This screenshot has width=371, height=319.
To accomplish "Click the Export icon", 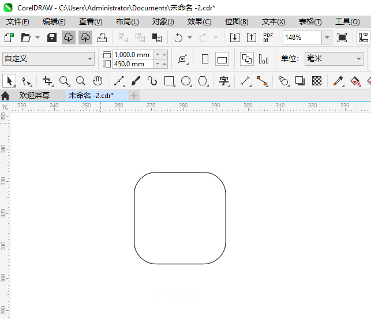I will pos(252,37).
